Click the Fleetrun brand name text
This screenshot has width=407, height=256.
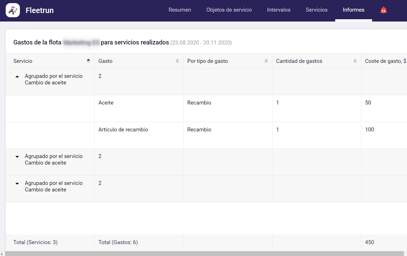pos(40,10)
